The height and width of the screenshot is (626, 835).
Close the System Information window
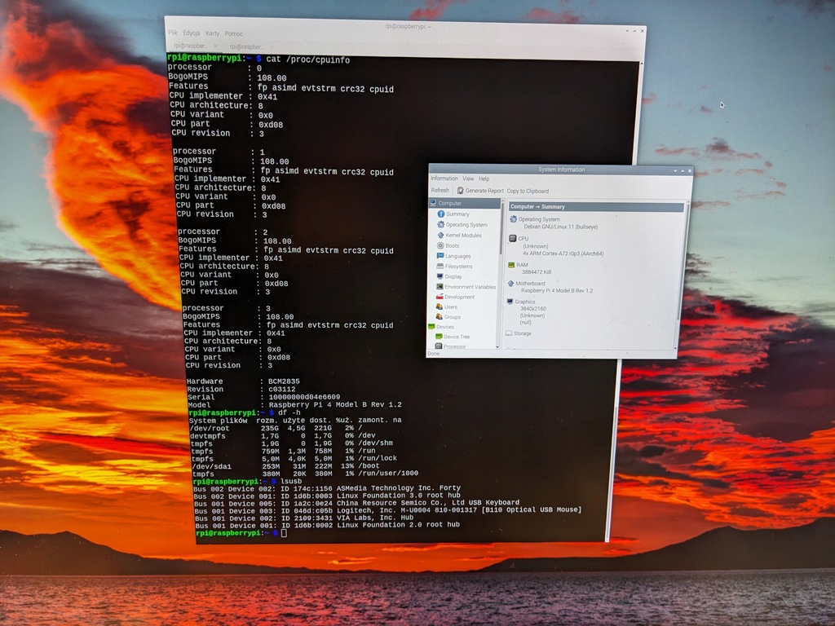[x=690, y=170]
